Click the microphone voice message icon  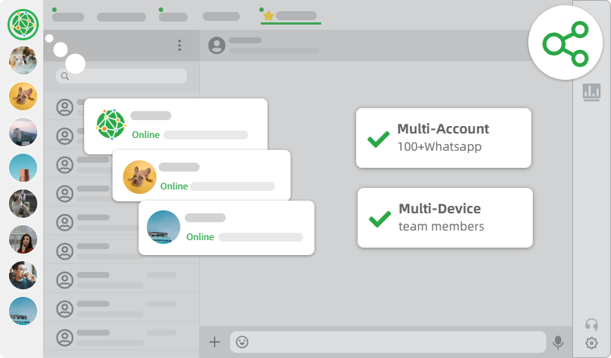pyautogui.click(x=557, y=342)
